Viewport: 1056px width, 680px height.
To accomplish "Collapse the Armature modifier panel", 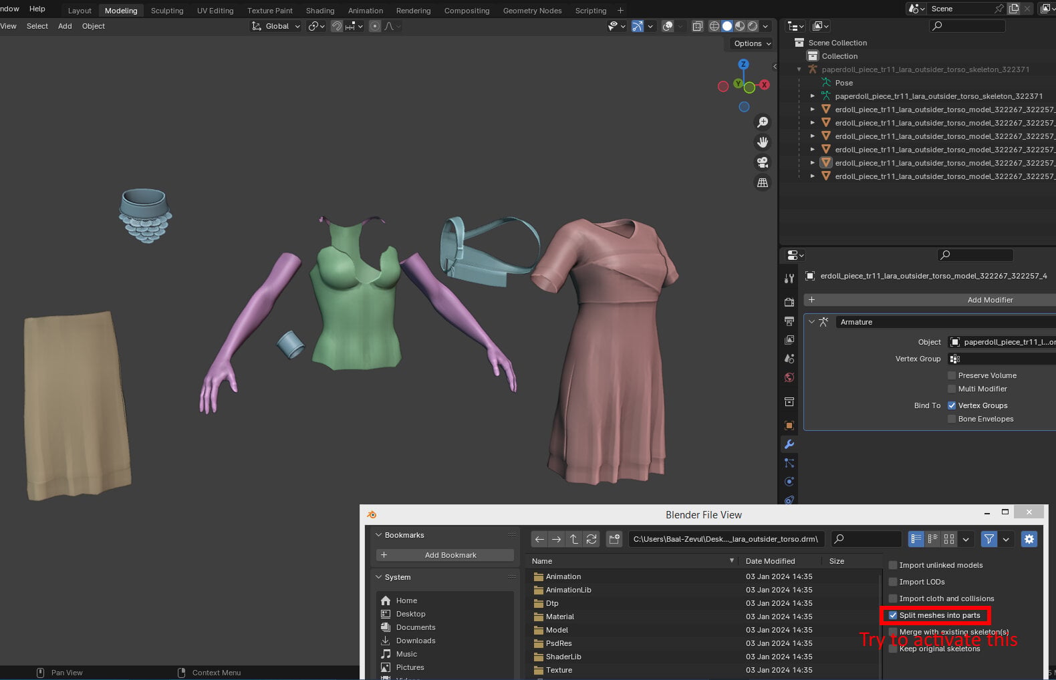I will (x=812, y=322).
